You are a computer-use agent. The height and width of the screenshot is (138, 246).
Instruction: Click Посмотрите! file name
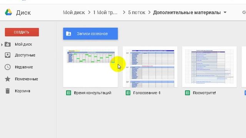tap(204, 93)
